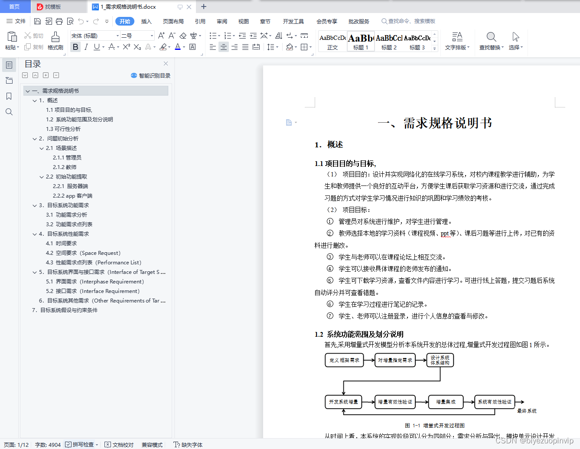The width and height of the screenshot is (580, 449).
Task: Decrease font size with A- icon
Action: 172,36
